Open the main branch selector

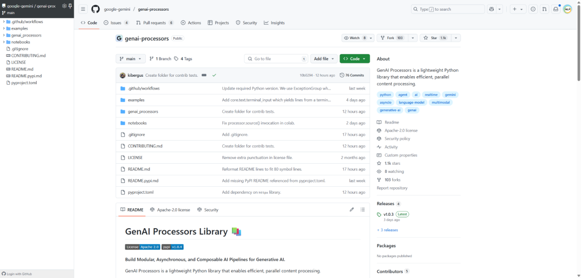(x=131, y=59)
